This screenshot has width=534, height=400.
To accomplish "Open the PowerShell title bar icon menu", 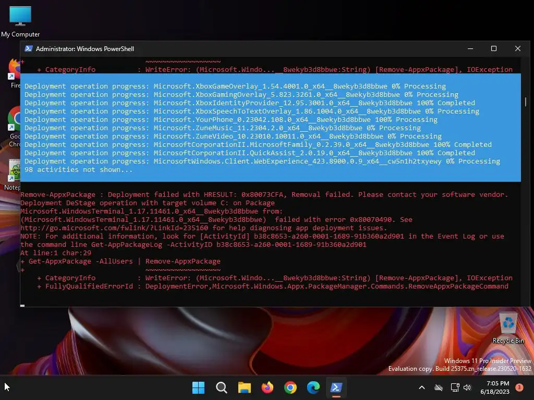I will click(x=29, y=48).
